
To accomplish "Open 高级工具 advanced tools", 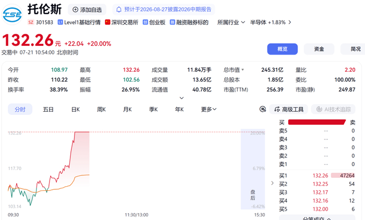I will 289,109.
